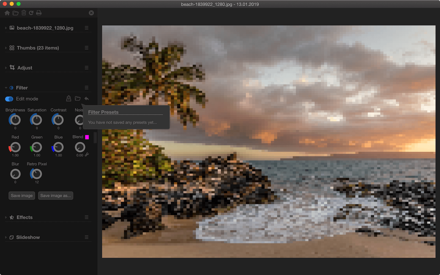Click the 'Thumbs (23 items)' heading

pyautogui.click(x=38, y=48)
